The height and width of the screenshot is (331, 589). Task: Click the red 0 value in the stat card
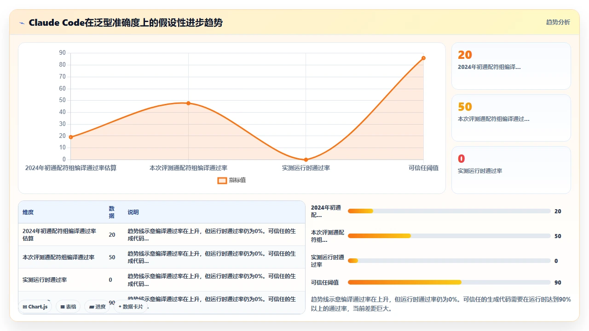(461, 159)
